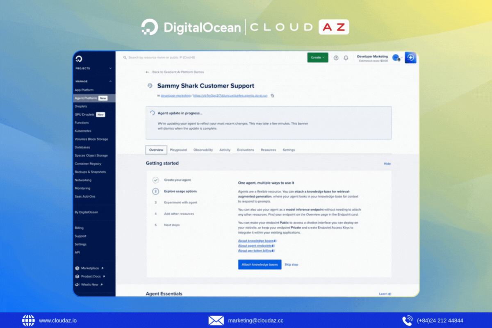Click the agent icon beside Sammy Shark title
This screenshot has height=328, width=492.
coord(150,86)
